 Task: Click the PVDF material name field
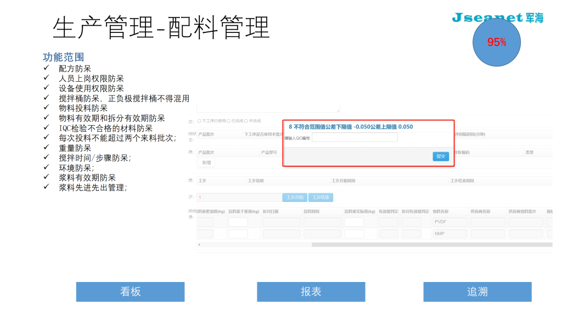click(x=449, y=222)
